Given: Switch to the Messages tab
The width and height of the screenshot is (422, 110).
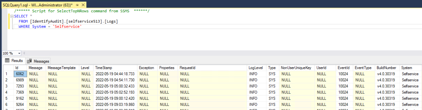Looking at the screenshot, I should pyautogui.click(x=38, y=61).
